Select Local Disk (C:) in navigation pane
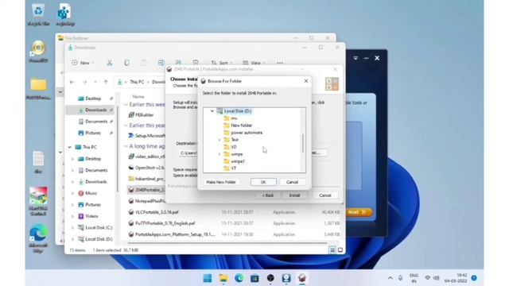 tap(99, 228)
